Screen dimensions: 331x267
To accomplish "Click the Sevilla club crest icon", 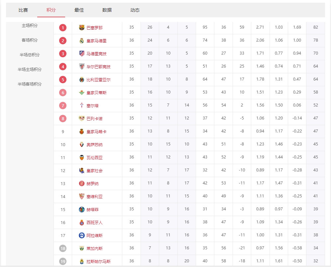I will tap(82, 196).
